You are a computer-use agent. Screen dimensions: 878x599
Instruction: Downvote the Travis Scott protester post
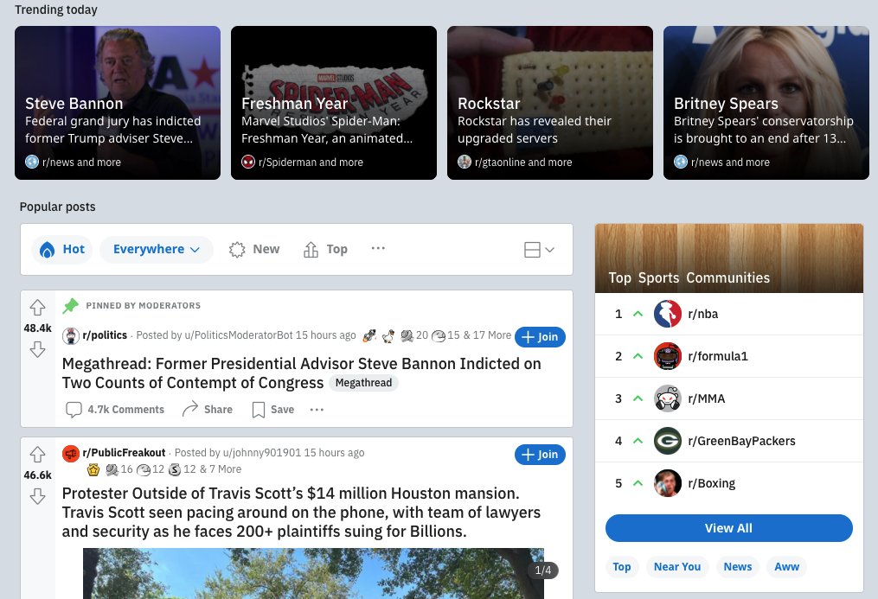pos(37,496)
